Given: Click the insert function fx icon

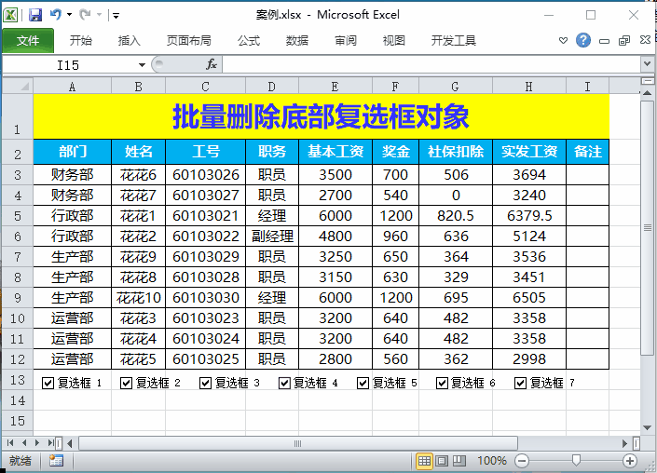Looking at the screenshot, I should (212, 64).
